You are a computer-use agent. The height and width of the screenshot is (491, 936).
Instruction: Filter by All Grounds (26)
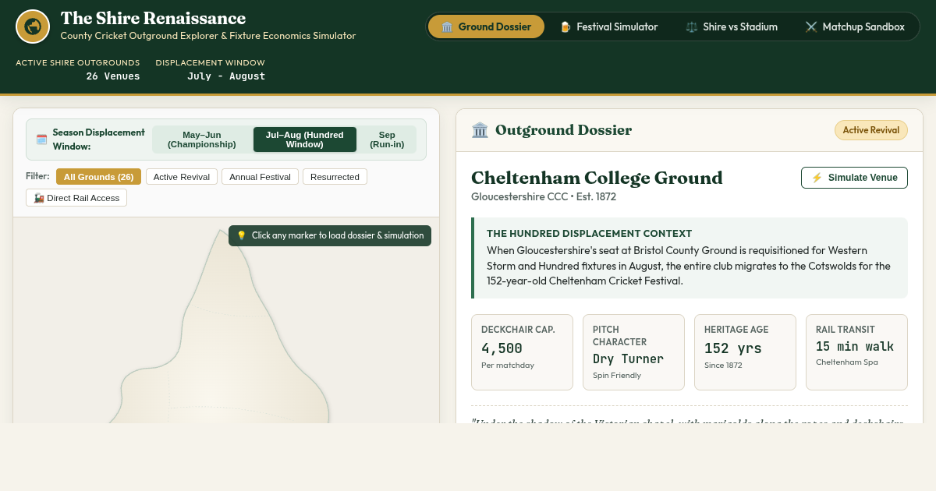point(98,177)
